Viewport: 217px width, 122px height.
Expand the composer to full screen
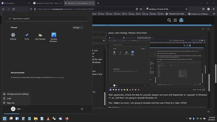point(203,29)
